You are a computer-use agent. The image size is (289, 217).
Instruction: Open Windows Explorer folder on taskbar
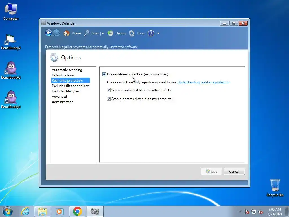coord(43,211)
